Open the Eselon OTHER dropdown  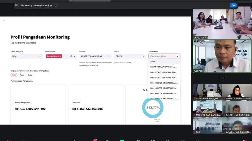(x=130, y=56)
